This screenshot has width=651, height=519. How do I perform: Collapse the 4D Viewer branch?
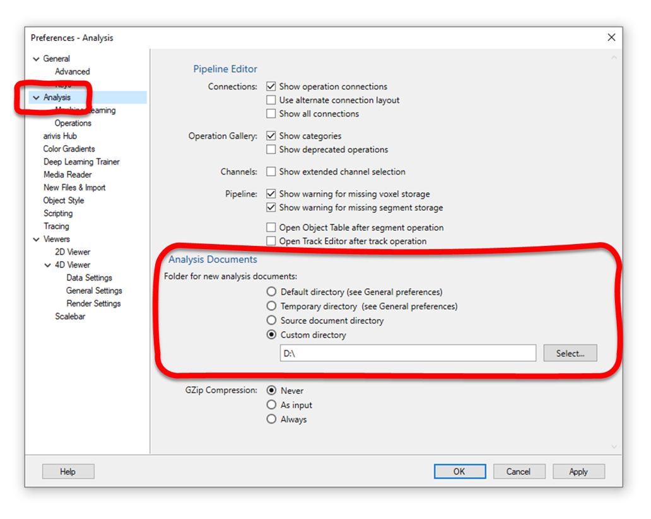[46, 264]
